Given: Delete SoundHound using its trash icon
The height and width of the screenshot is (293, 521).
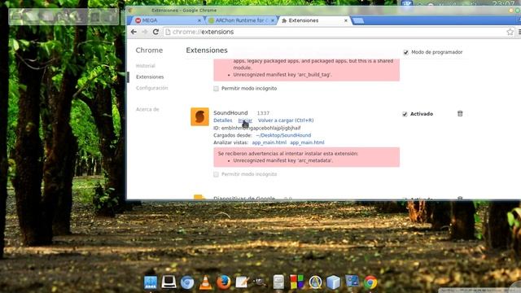Looking at the screenshot, I should pos(460,114).
